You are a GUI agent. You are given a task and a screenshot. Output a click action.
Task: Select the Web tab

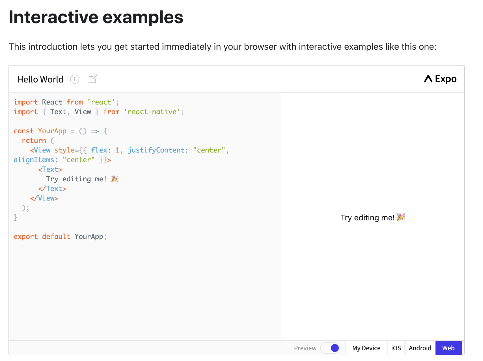448,348
